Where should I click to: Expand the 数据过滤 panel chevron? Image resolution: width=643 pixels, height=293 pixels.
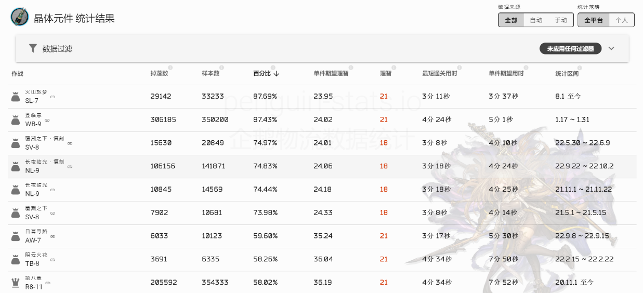click(611, 48)
